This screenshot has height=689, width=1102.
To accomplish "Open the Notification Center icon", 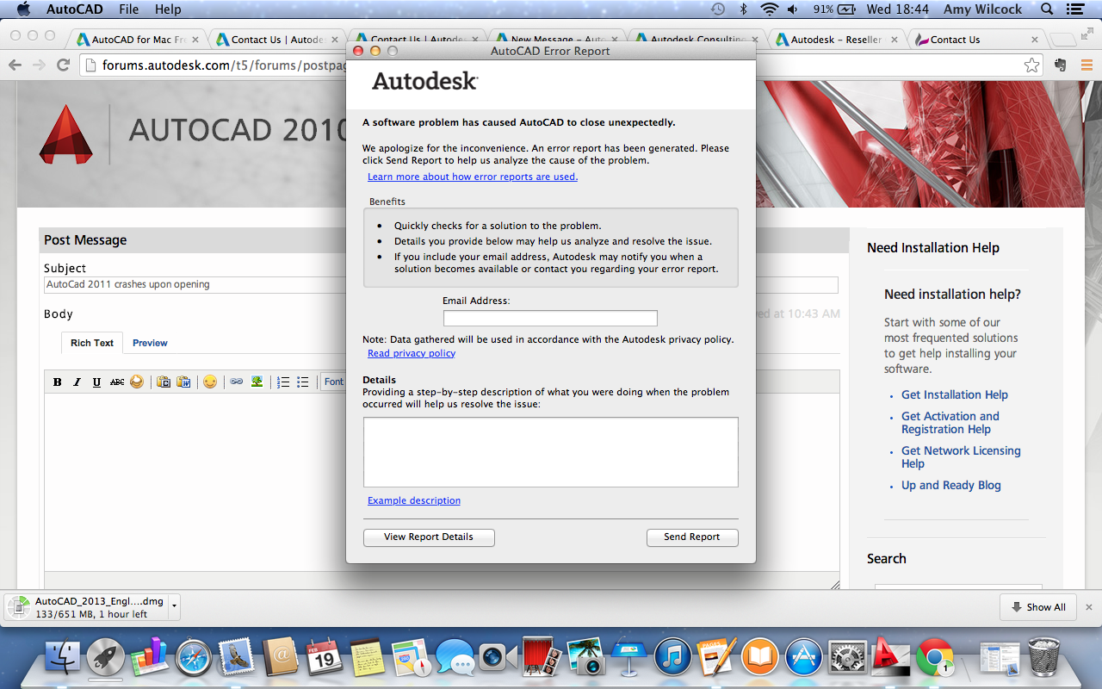I will coord(1075,9).
